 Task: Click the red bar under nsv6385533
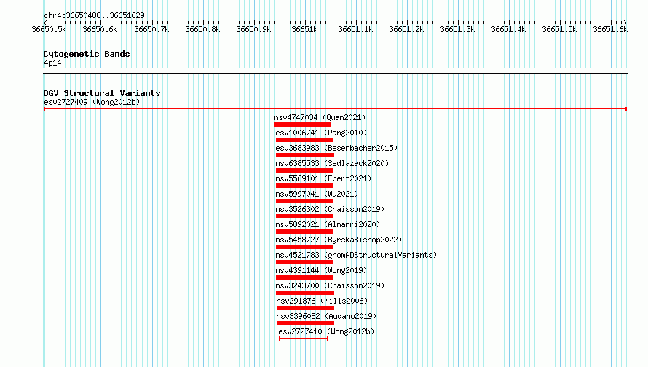[304, 170]
